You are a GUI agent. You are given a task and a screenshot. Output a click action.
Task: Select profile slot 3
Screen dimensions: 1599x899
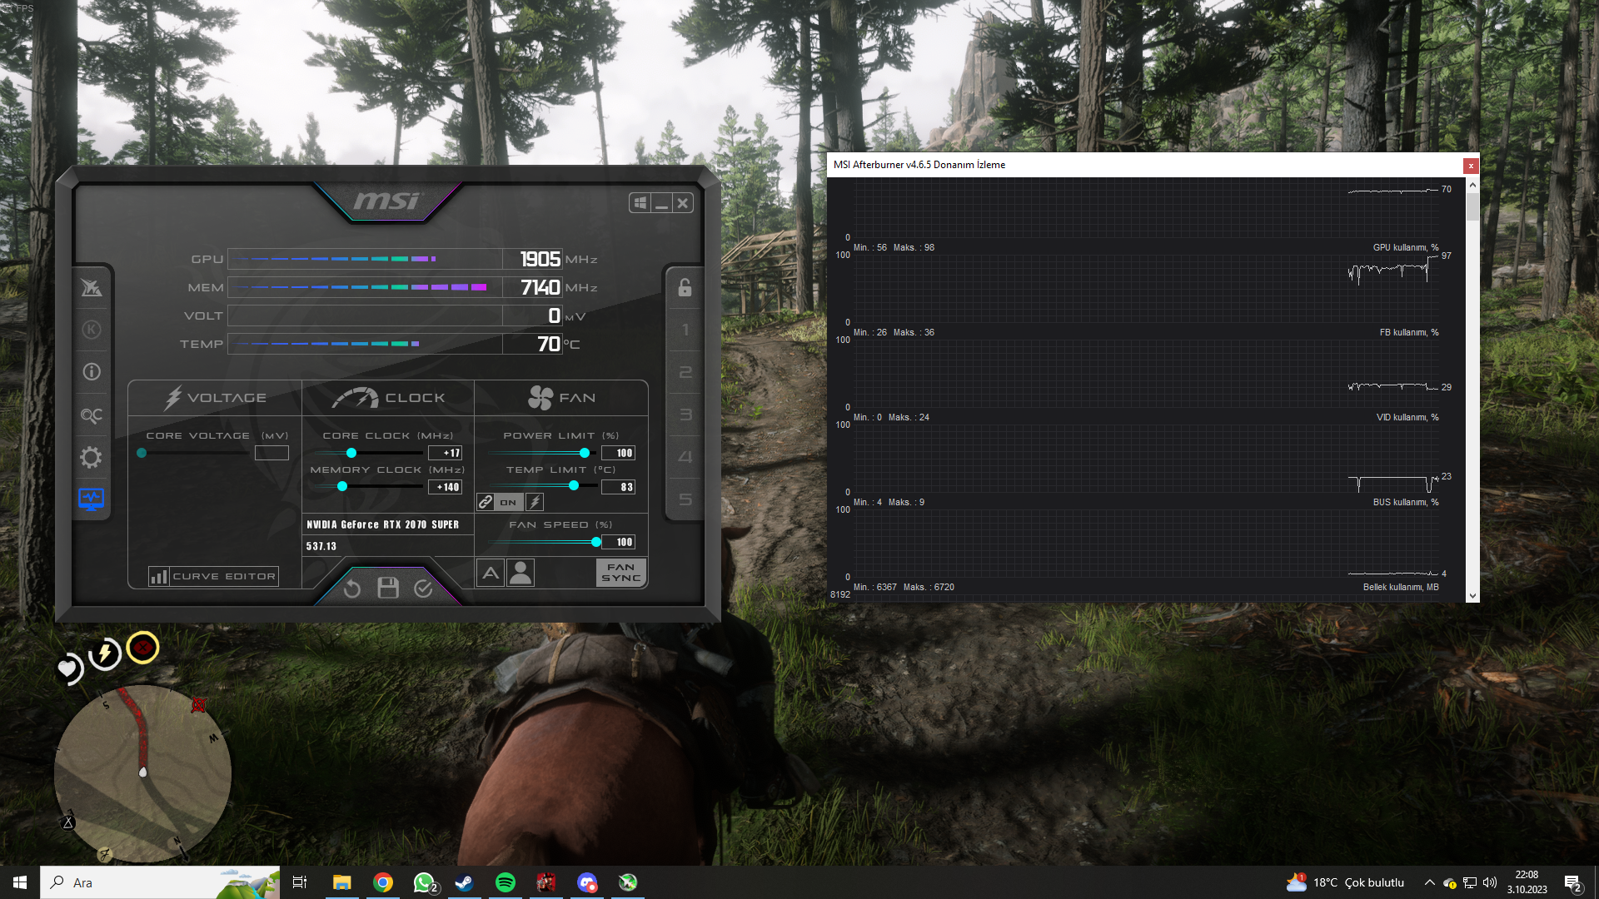point(685,415)
